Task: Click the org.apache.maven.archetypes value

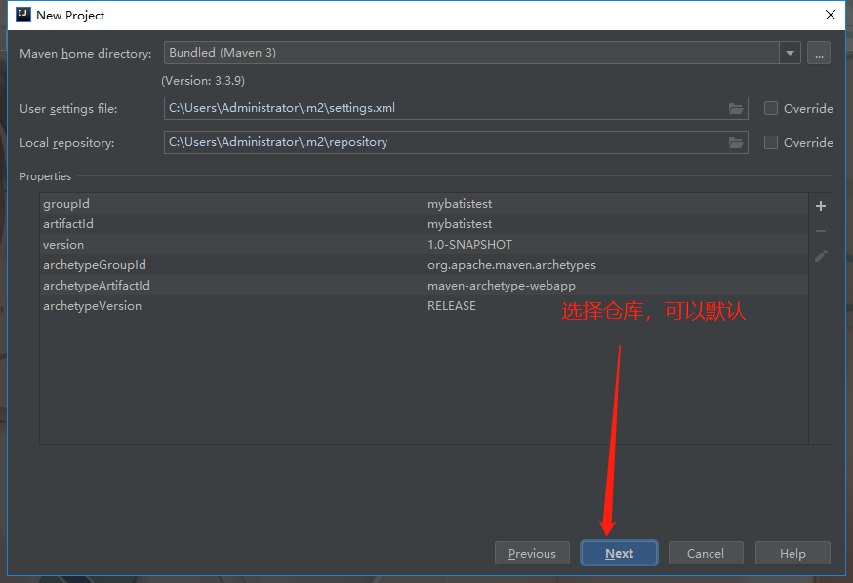Action: [x=511, y=265]
